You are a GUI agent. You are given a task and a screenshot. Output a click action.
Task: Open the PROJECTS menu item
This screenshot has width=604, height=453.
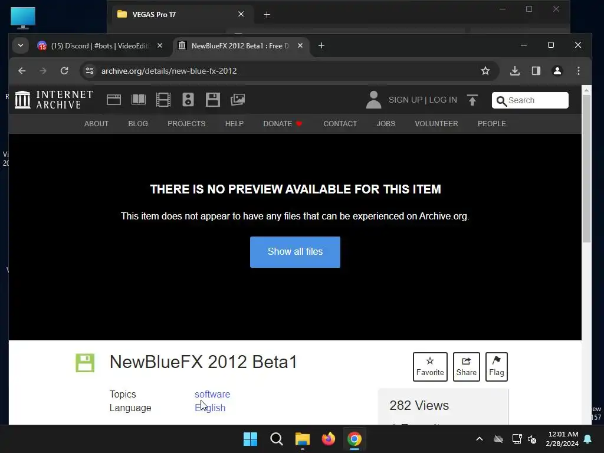click(x=186, y=124)
